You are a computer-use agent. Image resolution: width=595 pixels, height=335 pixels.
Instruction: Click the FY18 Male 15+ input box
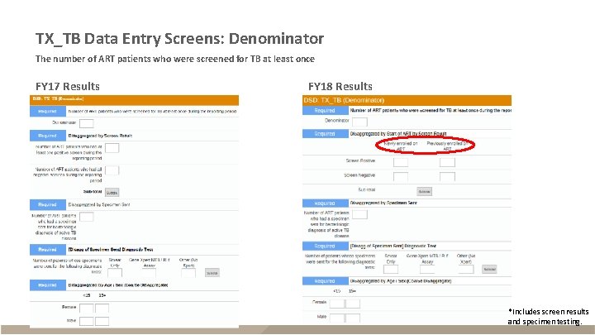tap(353, 318)
